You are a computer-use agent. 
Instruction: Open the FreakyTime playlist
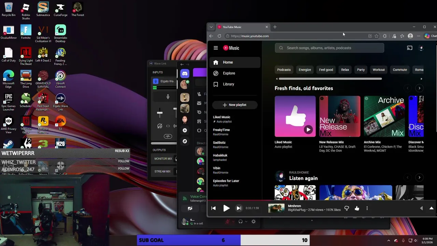(235, 132)
